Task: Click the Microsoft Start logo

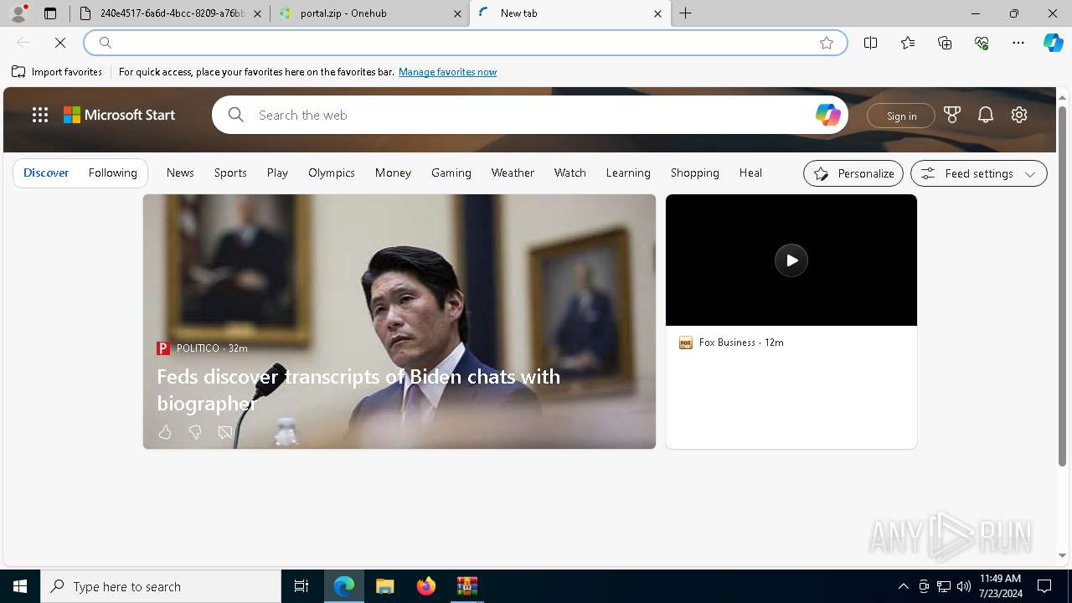Action: [x=120, y=116]
